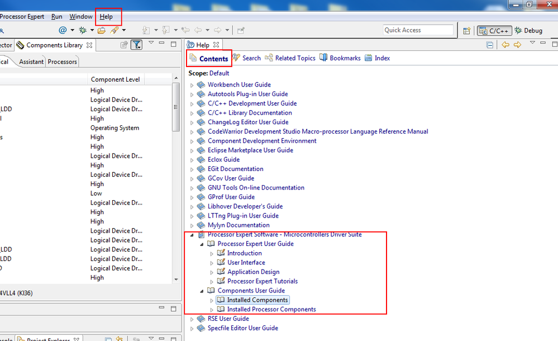
Task: Open the Specfile Editor User Guide
Action: tap(243, 328)
